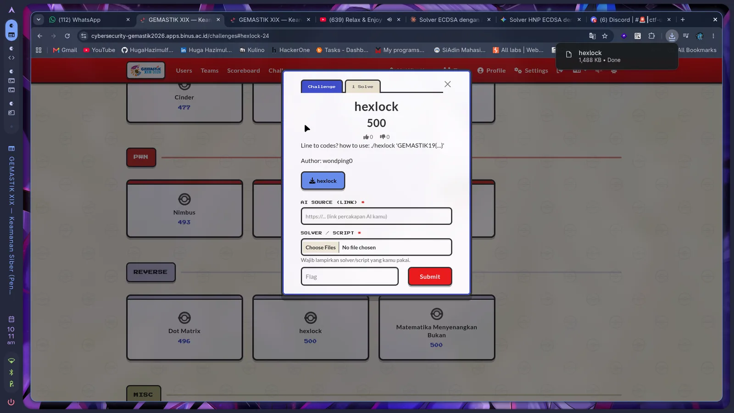This screenshot has width=734, height=413.
Task: Download the hexlock challenge file
Action: tap(323, 181)
